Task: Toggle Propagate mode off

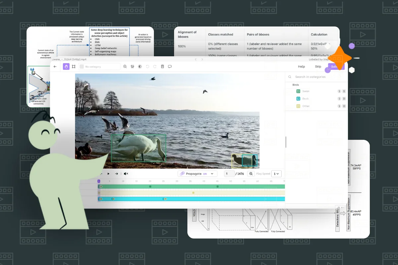Action: click(x=205, y=174)
